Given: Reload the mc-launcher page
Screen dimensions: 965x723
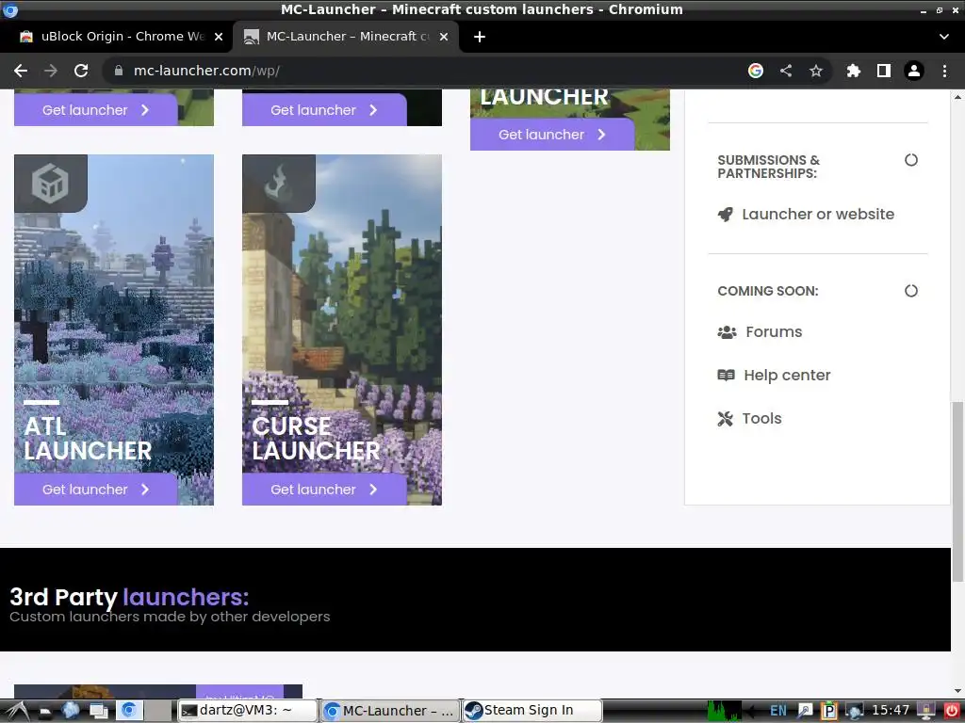Looking at the screenshot, I should [x=81, y=71].
